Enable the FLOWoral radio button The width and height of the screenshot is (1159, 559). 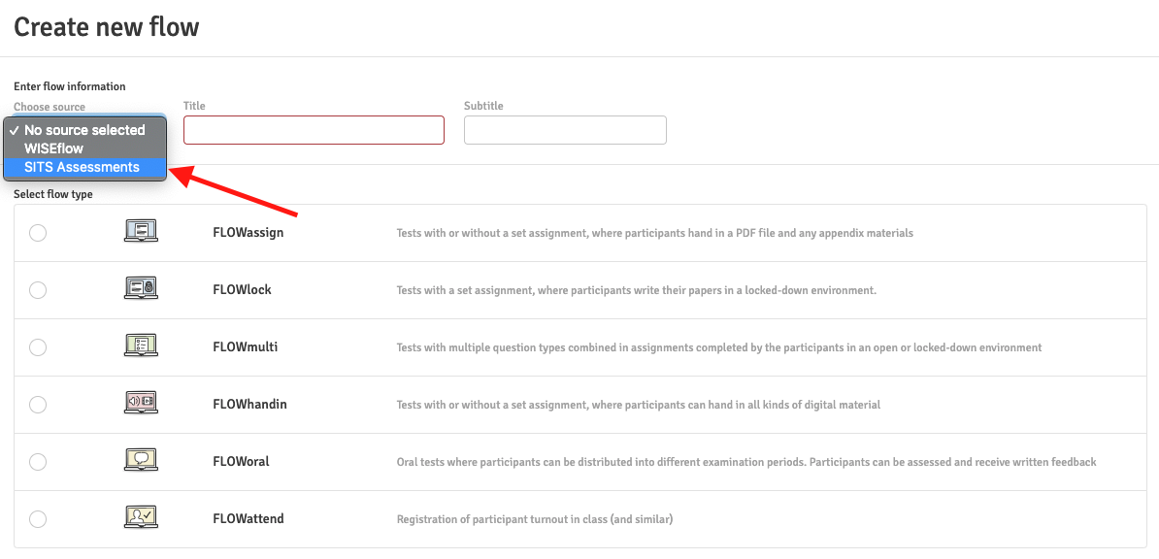38,462
